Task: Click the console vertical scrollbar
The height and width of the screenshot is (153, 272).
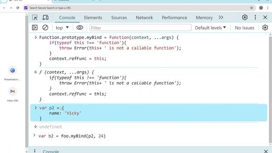Action: click(x=270, y=89)
